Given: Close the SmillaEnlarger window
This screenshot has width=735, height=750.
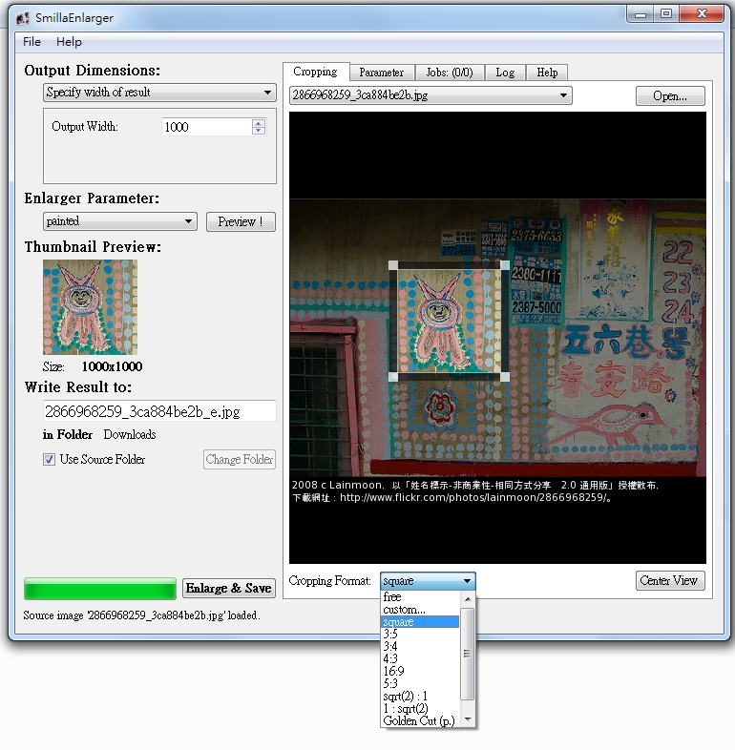Looking at the screenshot, I should 702,14.
